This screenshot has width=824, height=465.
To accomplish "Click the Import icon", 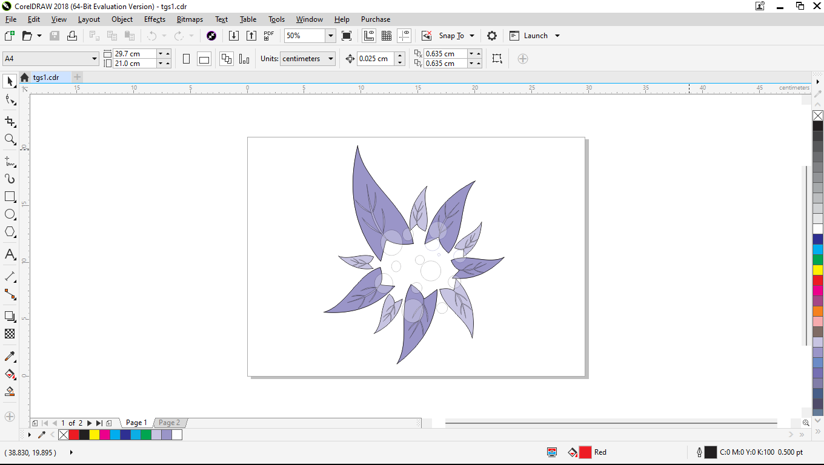I will pos(234,36).
